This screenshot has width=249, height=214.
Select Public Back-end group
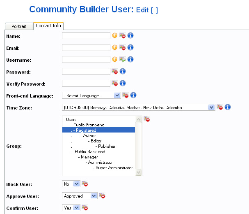click(98, 151)
